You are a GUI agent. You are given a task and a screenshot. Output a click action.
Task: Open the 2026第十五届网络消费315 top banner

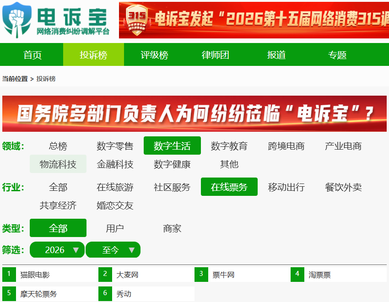pos(254,20)
